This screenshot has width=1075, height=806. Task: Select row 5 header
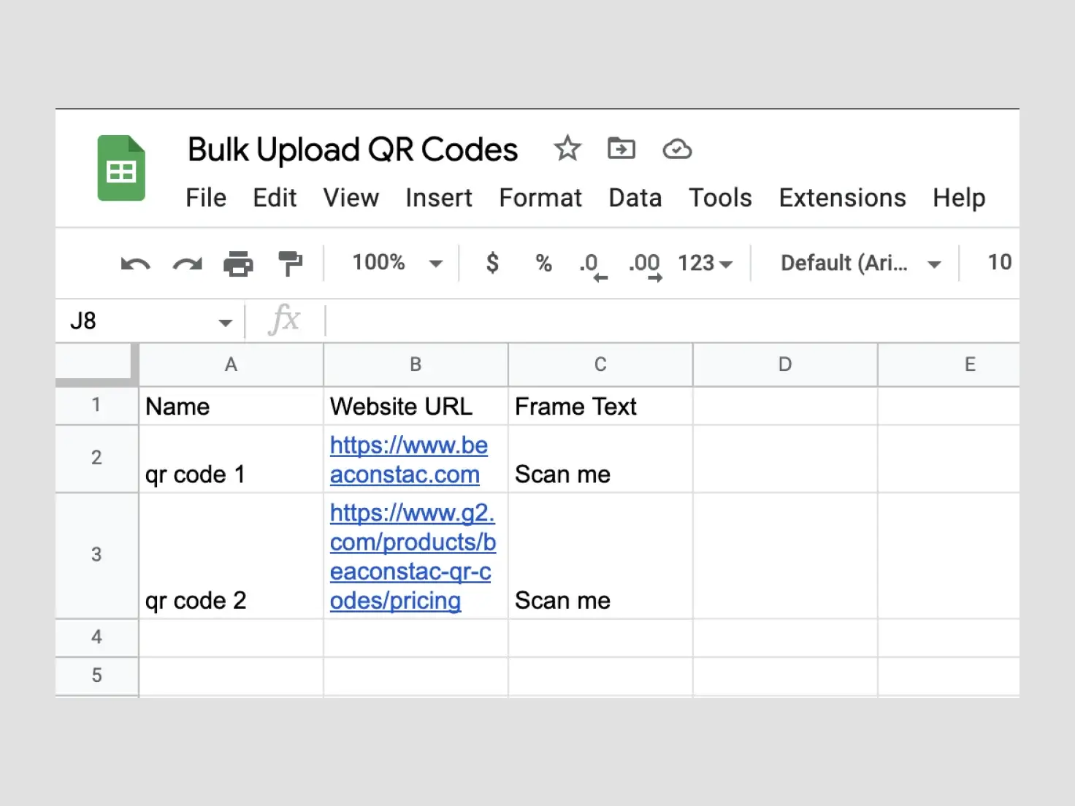pyautogui.click(x=96, y=675)
